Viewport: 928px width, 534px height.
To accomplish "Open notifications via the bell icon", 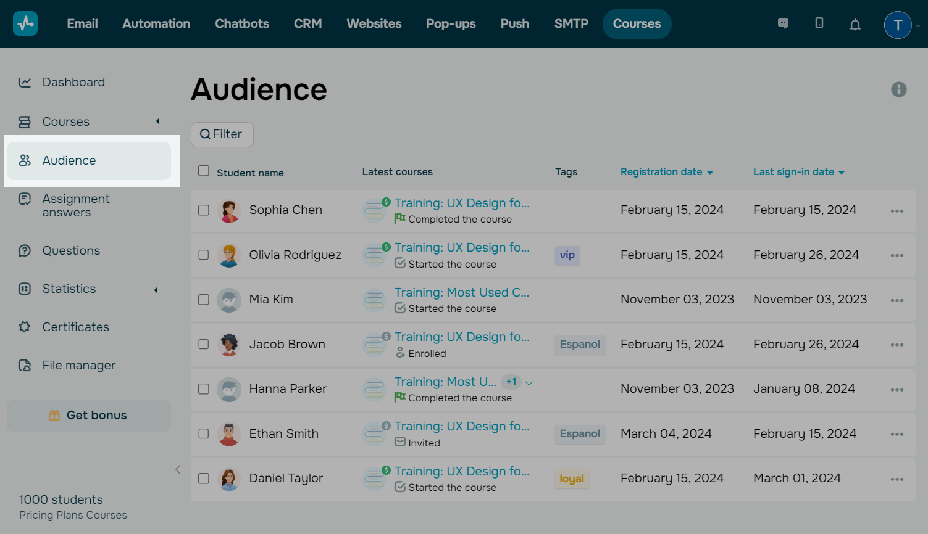I will pos(855,25).
